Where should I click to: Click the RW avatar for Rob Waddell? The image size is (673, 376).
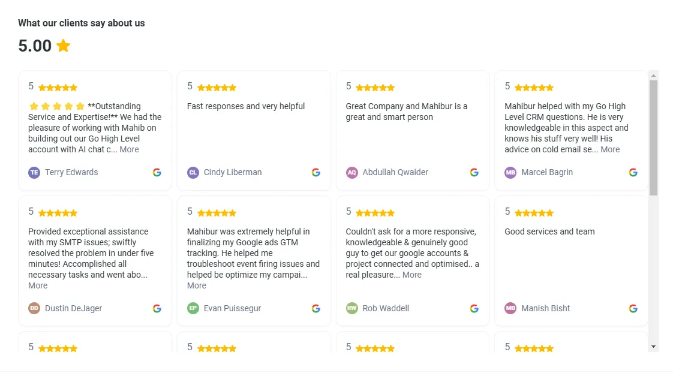coord(351,308)
